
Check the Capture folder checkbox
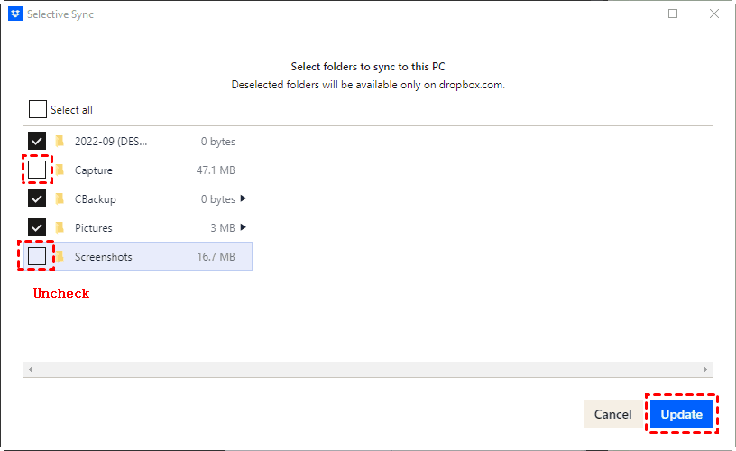(x=37, y=170)
